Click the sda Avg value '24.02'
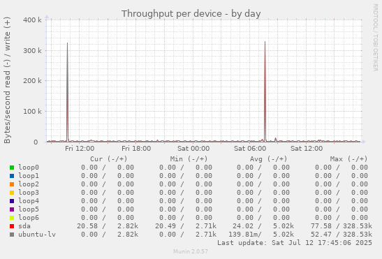 point(243,226)
